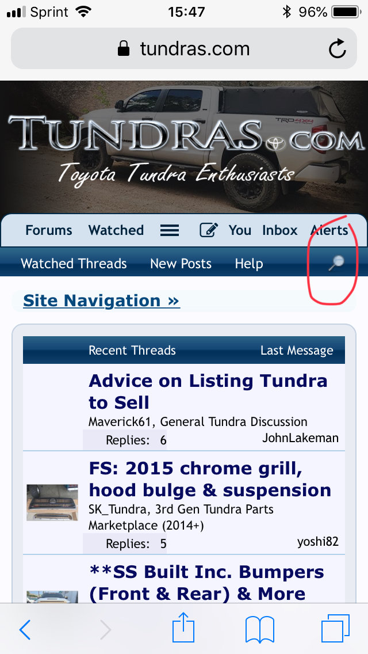
Task: Open Safari bookmarks book icon
Action: tap(260, 629)
